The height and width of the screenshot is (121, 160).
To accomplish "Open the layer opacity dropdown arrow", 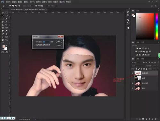I will pyautogui.click(x=157, y=66).
